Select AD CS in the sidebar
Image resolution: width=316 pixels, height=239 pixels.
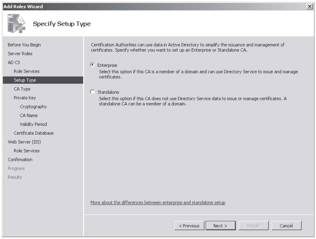tap(14, 62)
